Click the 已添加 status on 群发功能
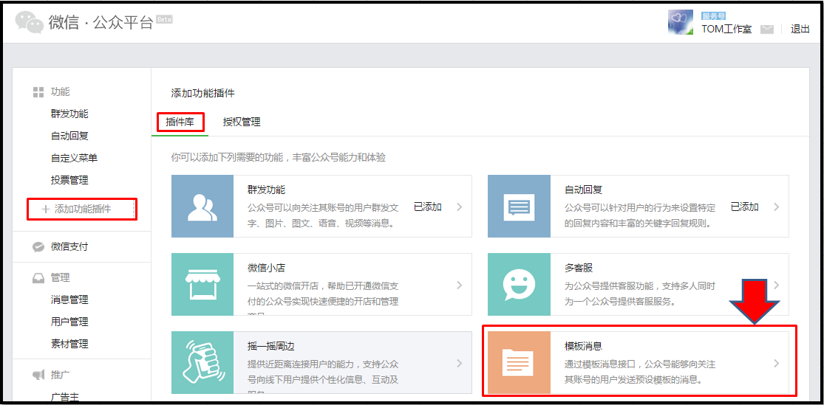 428,207
